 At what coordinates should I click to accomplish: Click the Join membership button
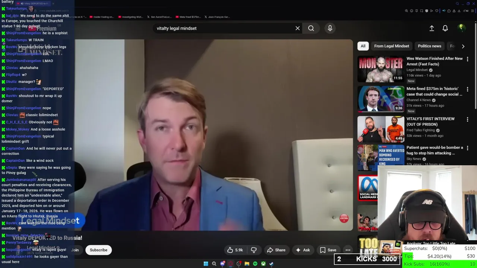tap(75, 250)
